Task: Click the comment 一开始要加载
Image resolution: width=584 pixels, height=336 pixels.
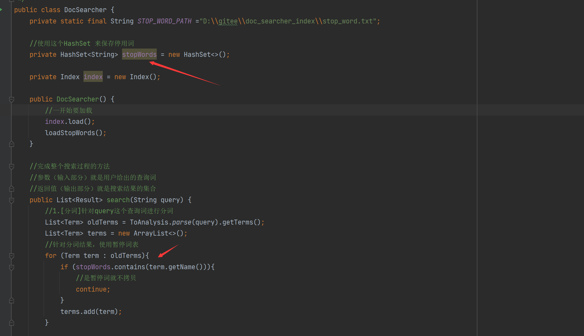Action: [x=69, y=111]
